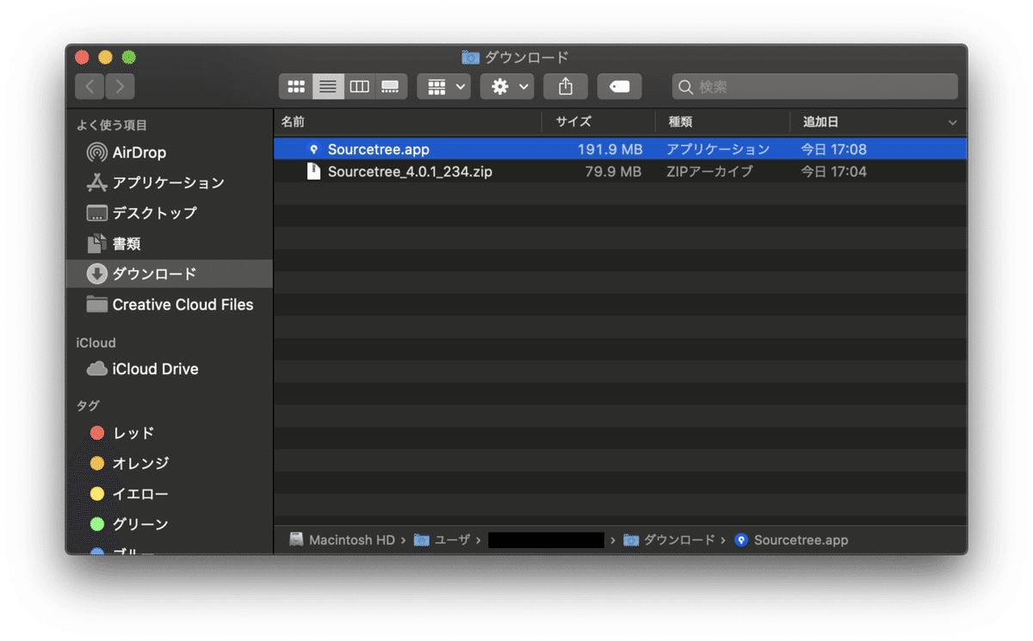Select ダウンロード in the sidebar
Image resolution: width=1033 pixels, height=641 pixels.
169,274
